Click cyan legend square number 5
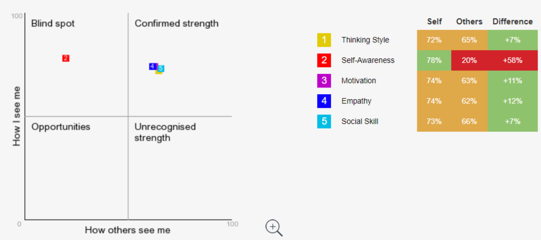The width and height of the screenshot is (541, 240). pos(324,121)
